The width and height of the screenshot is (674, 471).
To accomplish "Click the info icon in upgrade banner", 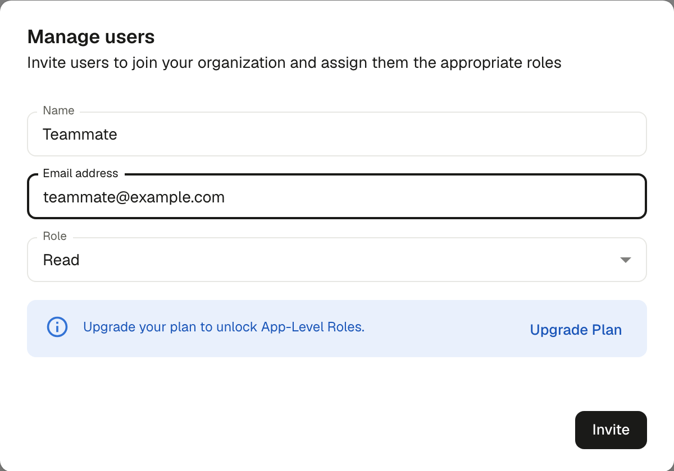I will click(x=57, y=327).
